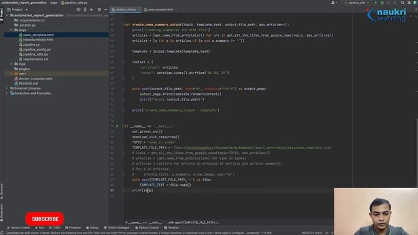Click the cursor position indicator in status bar

312,233
